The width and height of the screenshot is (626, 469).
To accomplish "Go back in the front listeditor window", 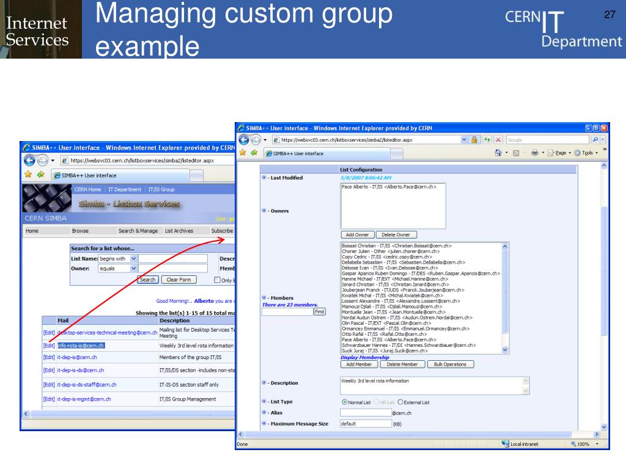I will click(244, 140).
